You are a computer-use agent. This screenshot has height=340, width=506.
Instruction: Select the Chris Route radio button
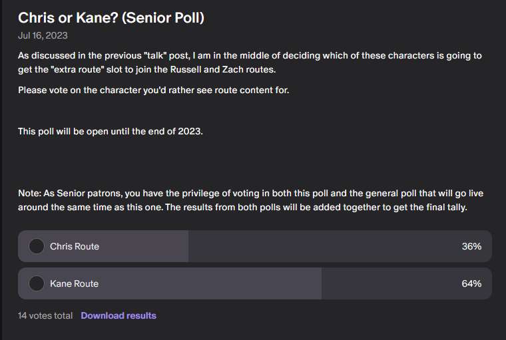[37, 246]
